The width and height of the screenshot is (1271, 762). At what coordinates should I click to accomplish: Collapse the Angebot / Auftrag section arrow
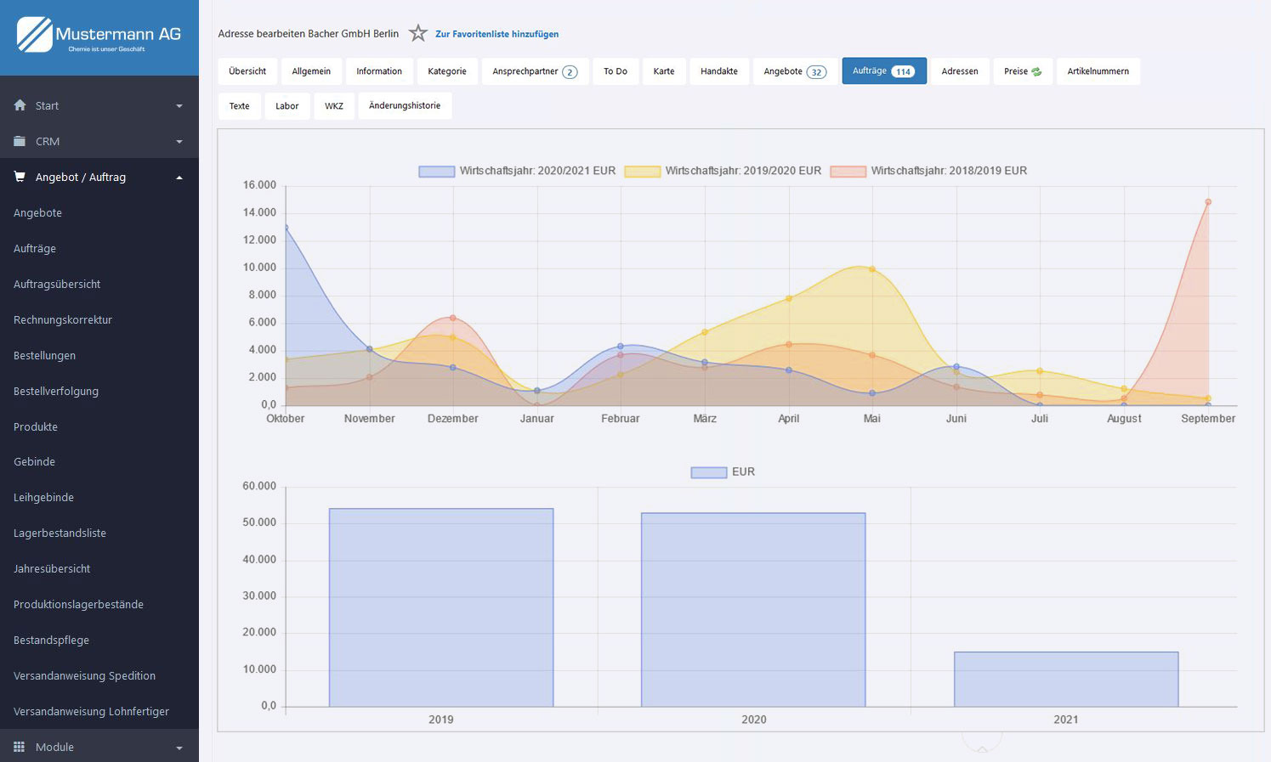point(179,178)
